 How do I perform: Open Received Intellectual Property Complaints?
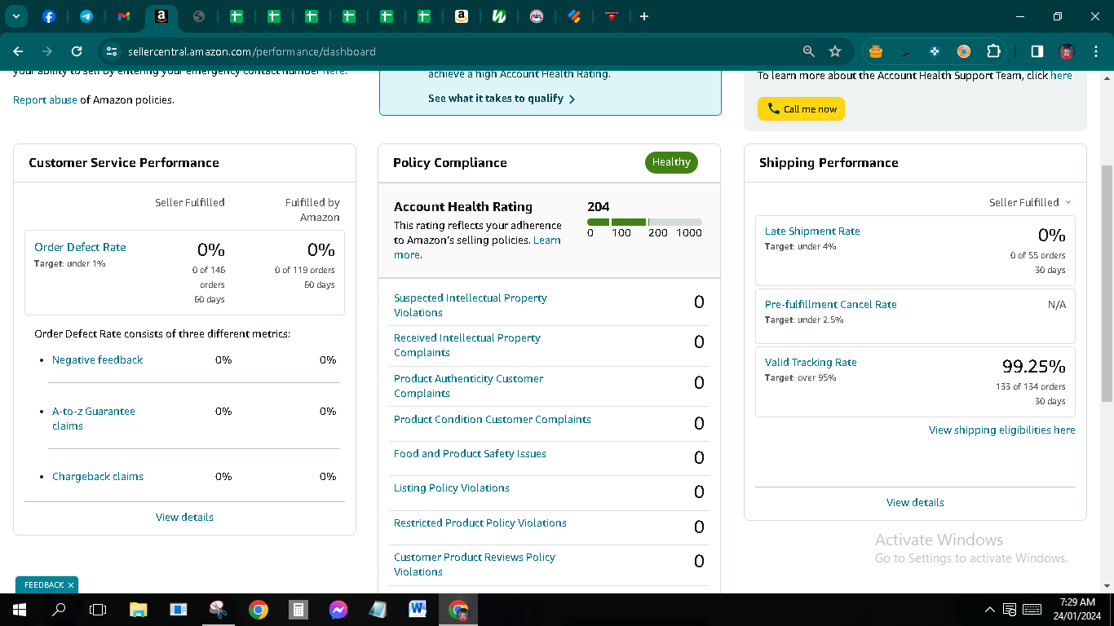tap(467, 345)
